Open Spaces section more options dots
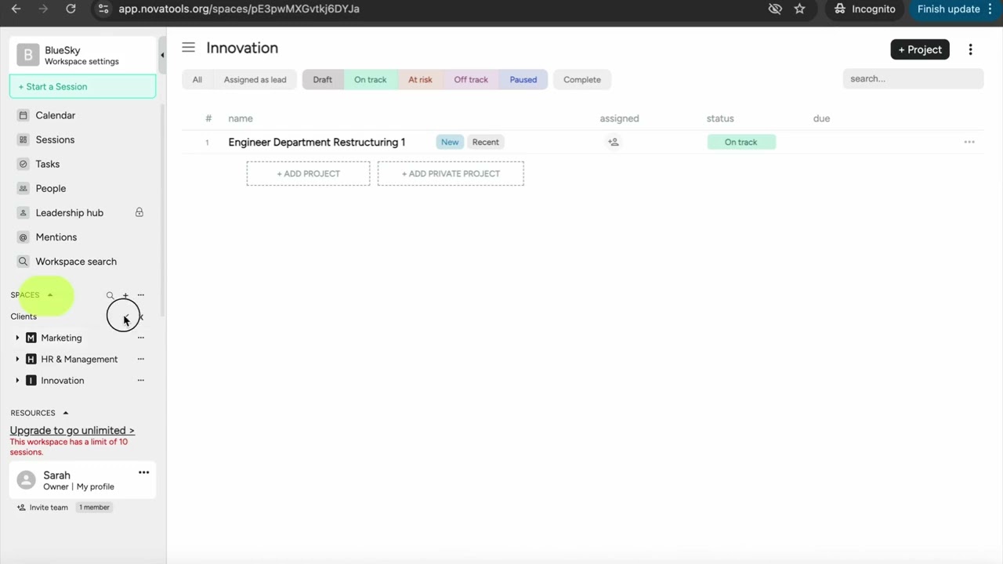The width and height of the screenshot is (1003, 564). 141,295
